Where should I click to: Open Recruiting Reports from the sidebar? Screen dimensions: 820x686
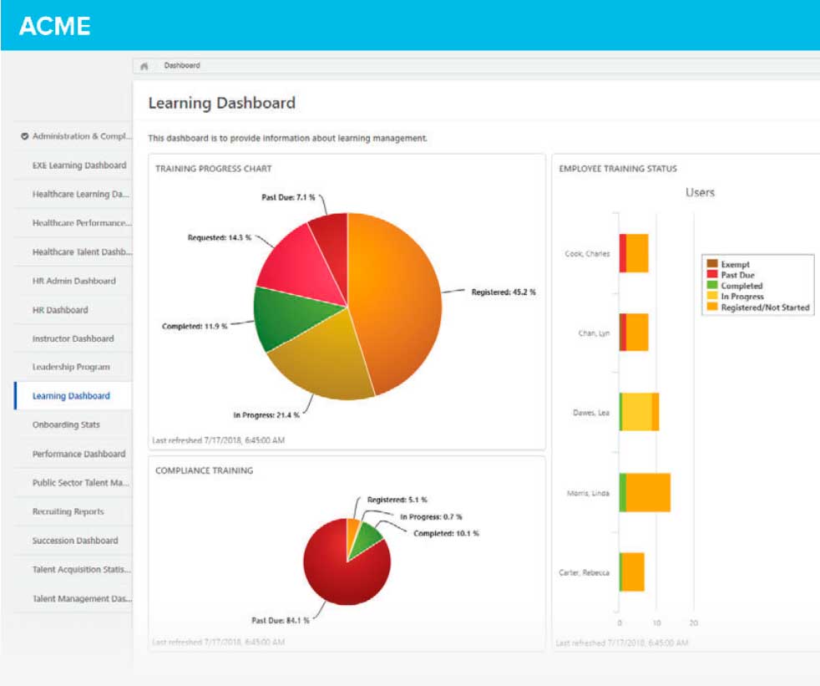[68, 511]
